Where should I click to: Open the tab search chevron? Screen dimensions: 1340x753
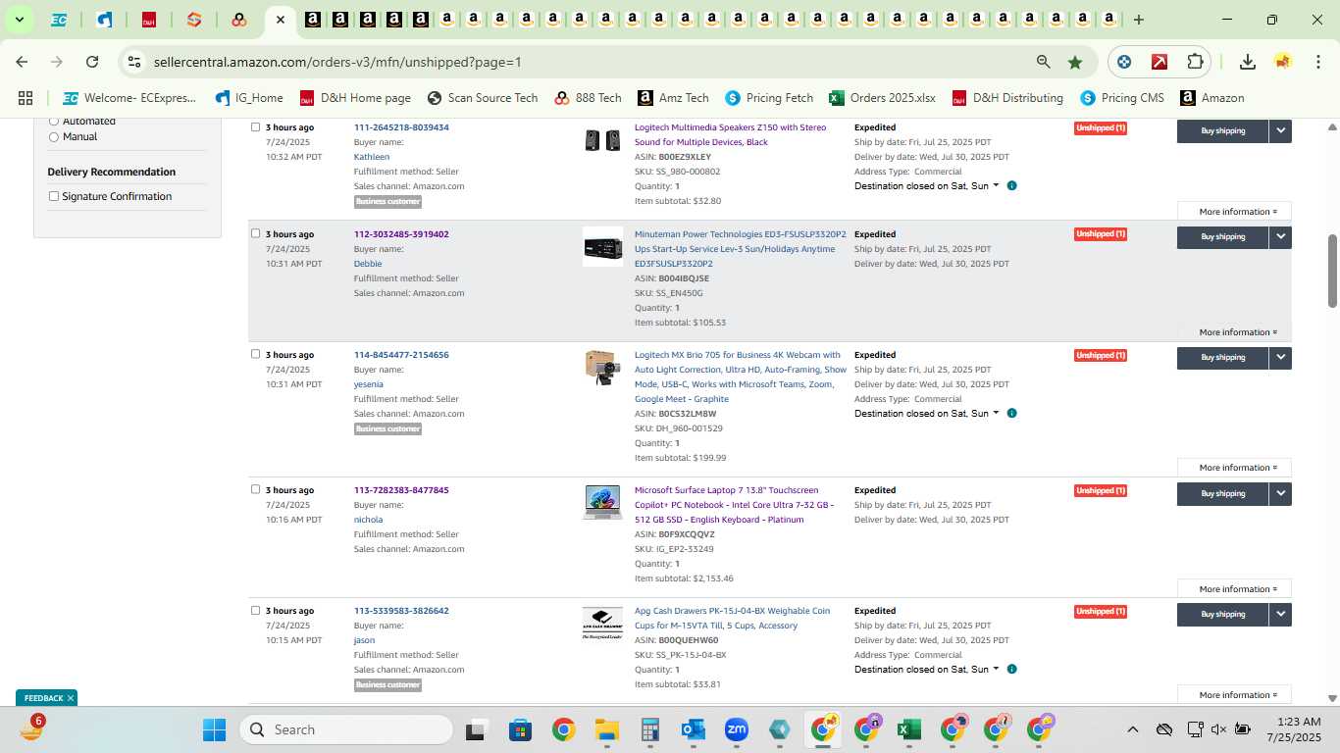(19, 20)
